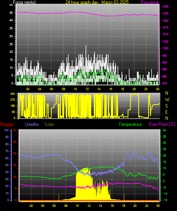Select 80 on the blue humidity axis
Screen dimensions: 177x211
tap(7, 144)
